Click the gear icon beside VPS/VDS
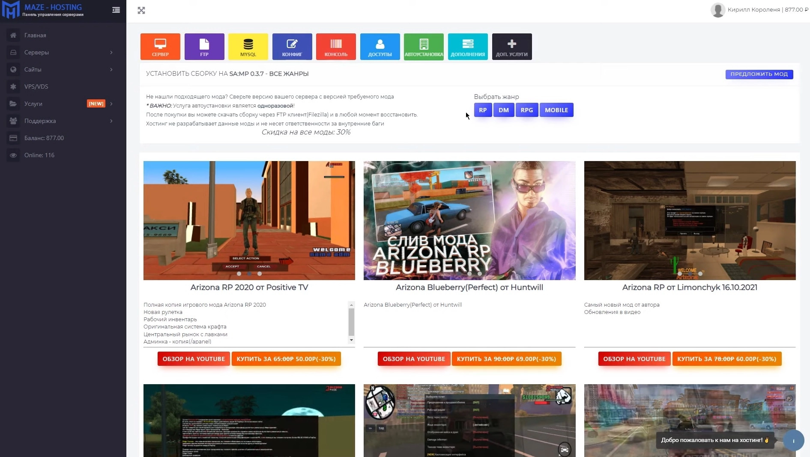 tap(13, 87)
